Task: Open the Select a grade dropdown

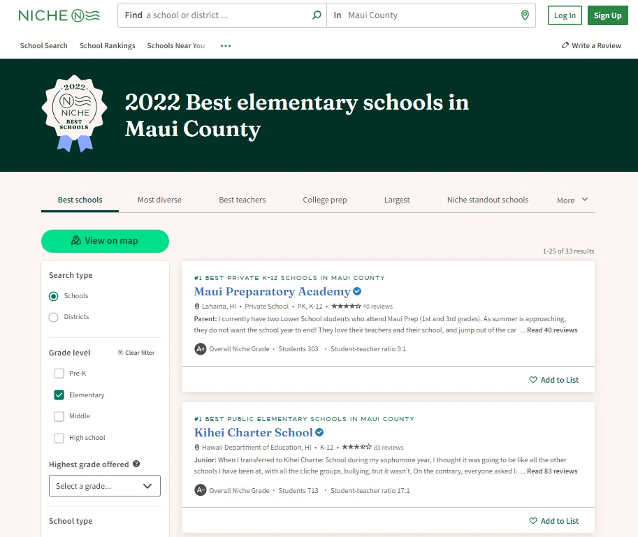Action: 105,486
